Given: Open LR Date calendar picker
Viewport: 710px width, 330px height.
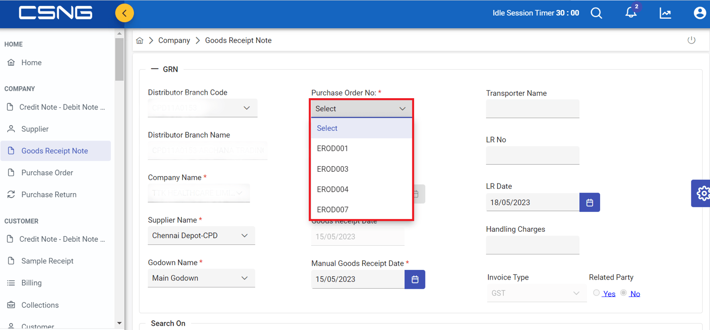Looking at the screenshot, I should coord(590,203).
